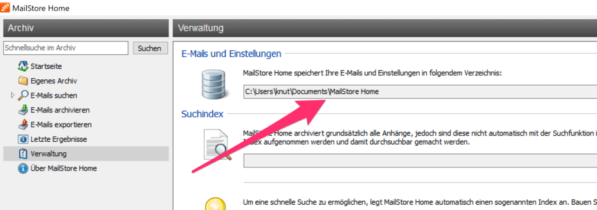Click the Verwaltung panel header
597x210 pixels.
click(x=385, y=28)
